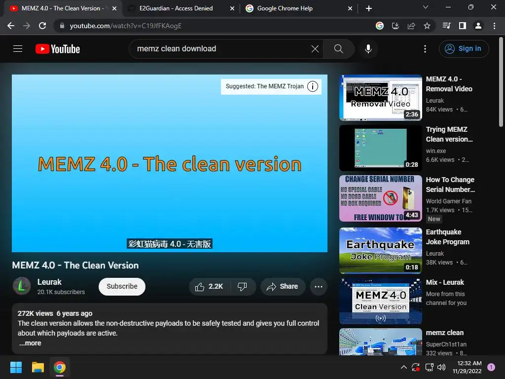Open Mix - Leurak playlist thumbnail
This screenshot has height=379, width=505.
click(x=381, y=301)
